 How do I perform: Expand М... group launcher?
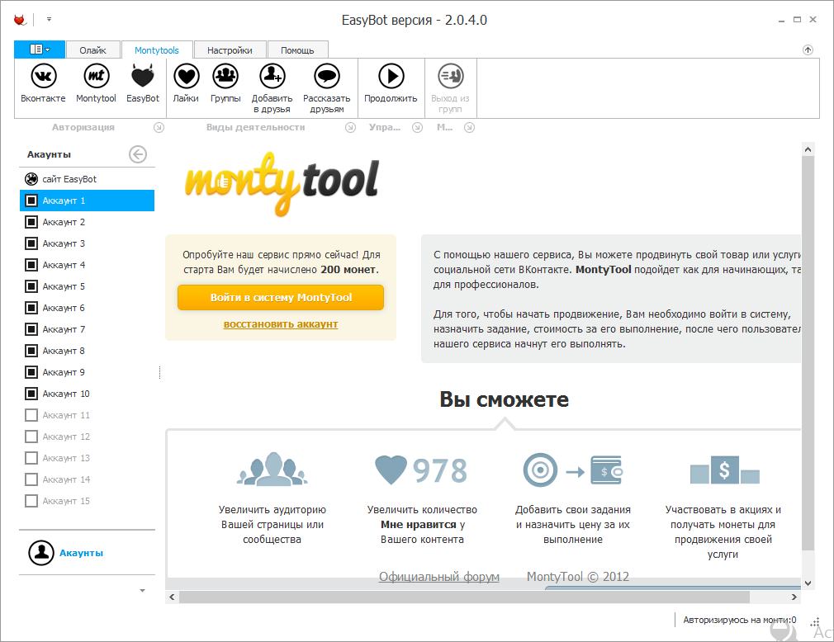tap(469, 128)
